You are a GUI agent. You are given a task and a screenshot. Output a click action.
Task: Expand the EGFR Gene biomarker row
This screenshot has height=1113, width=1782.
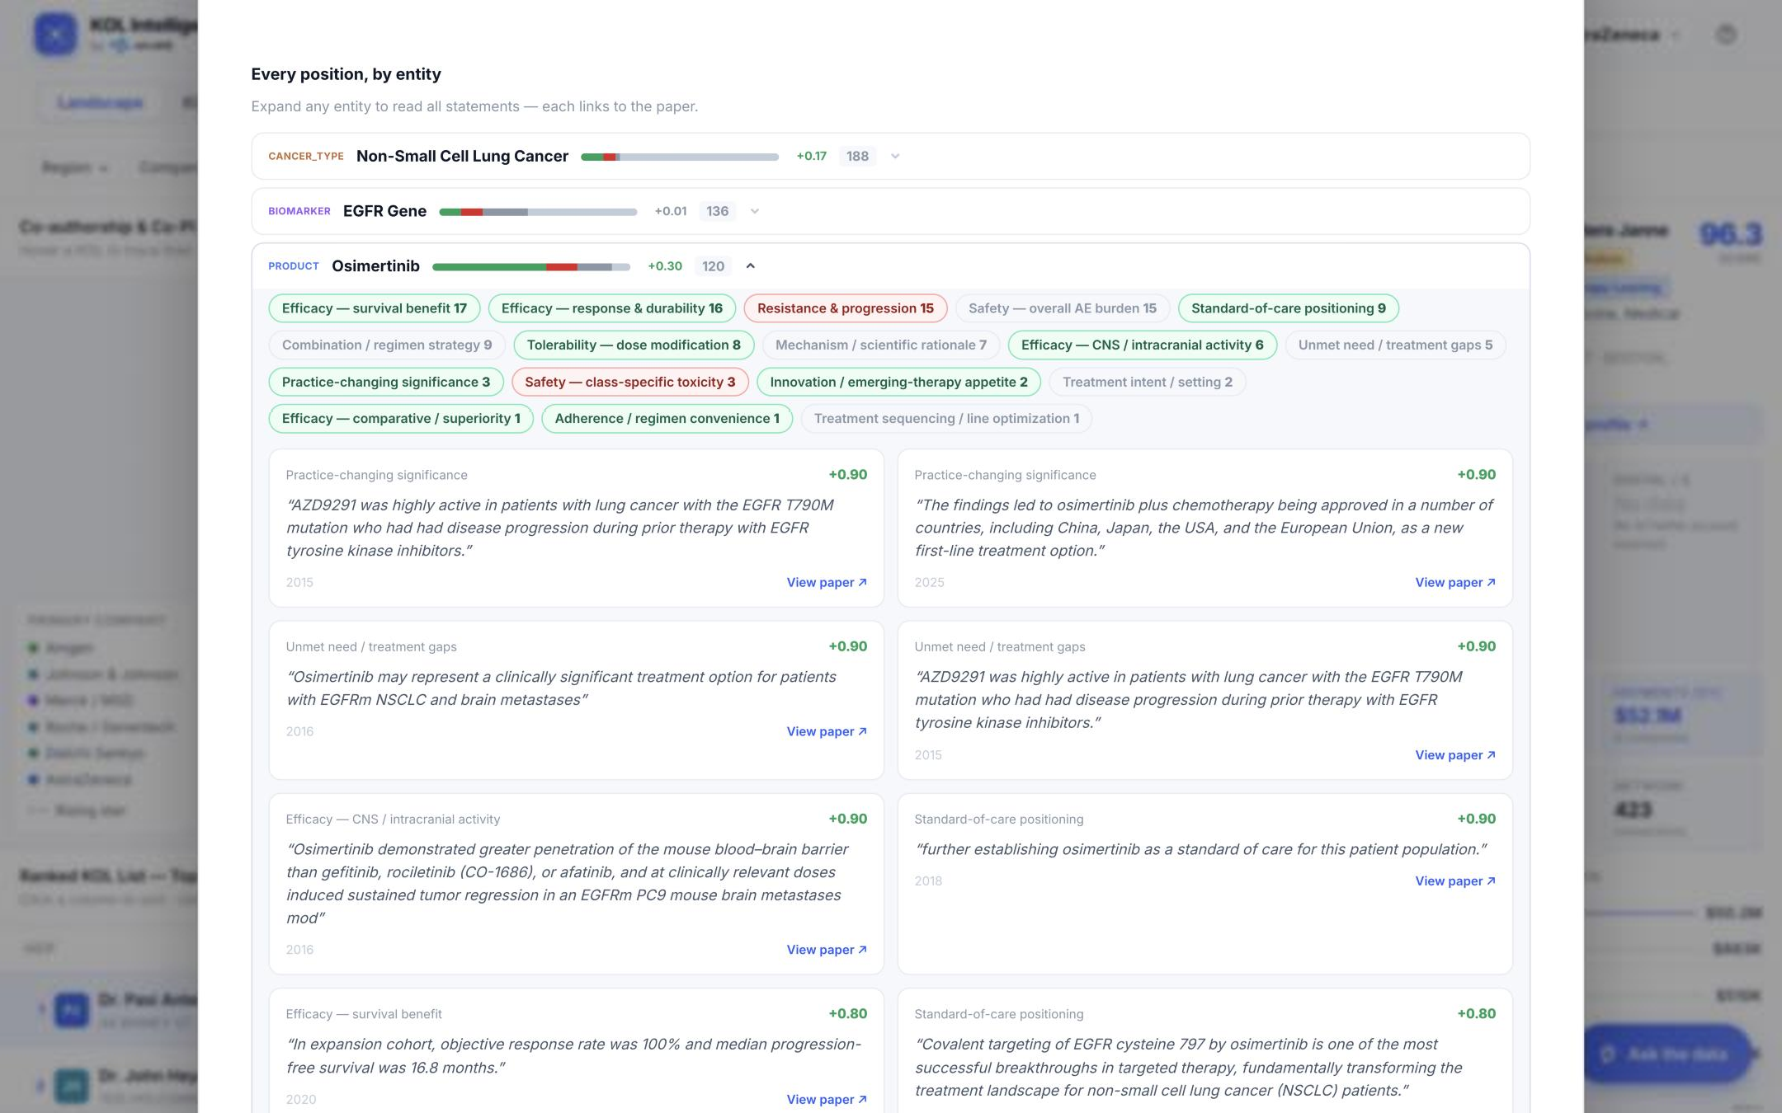point(890,211)
